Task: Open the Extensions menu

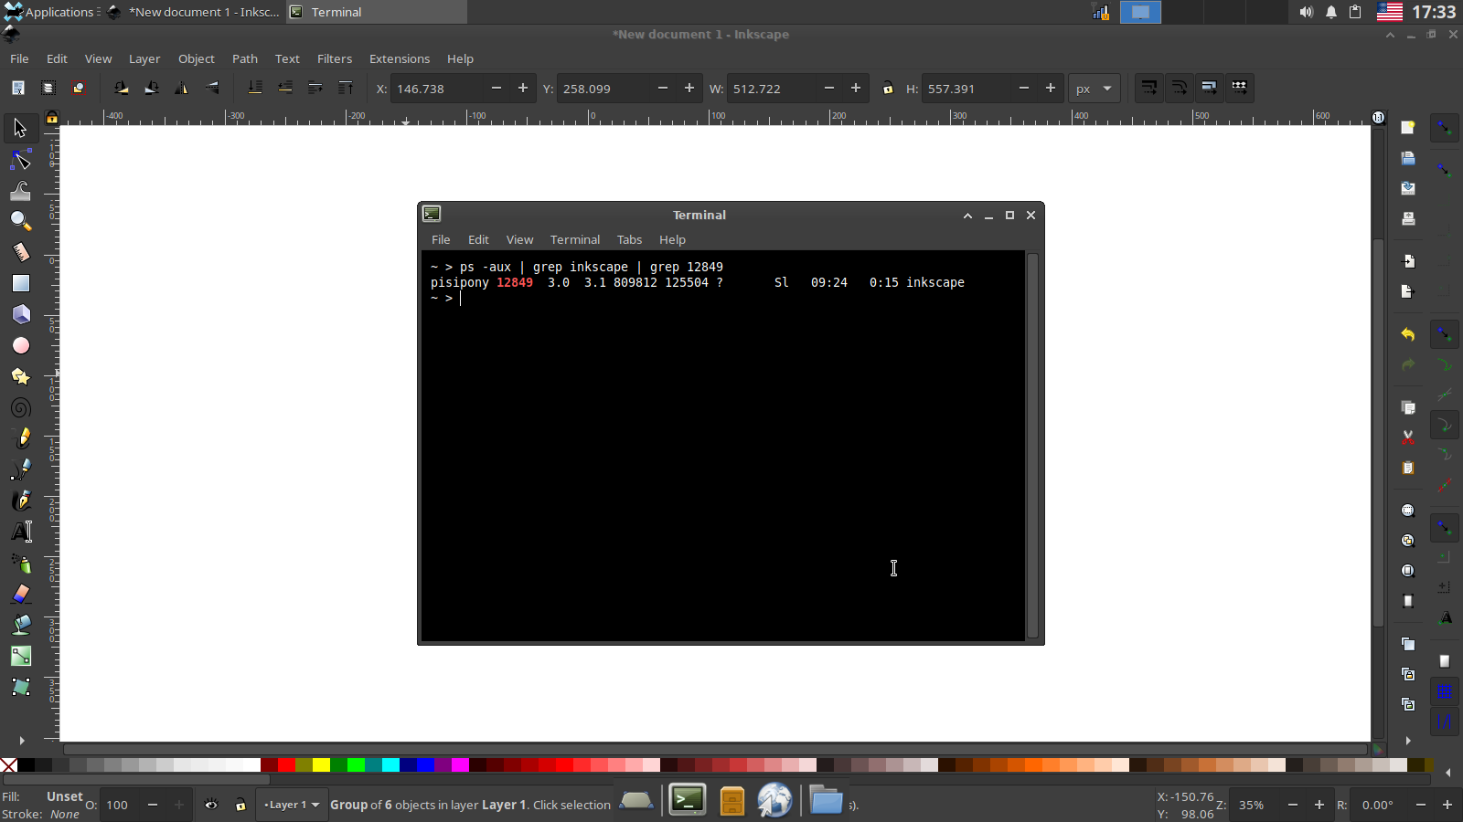Action: click(399, 58)
